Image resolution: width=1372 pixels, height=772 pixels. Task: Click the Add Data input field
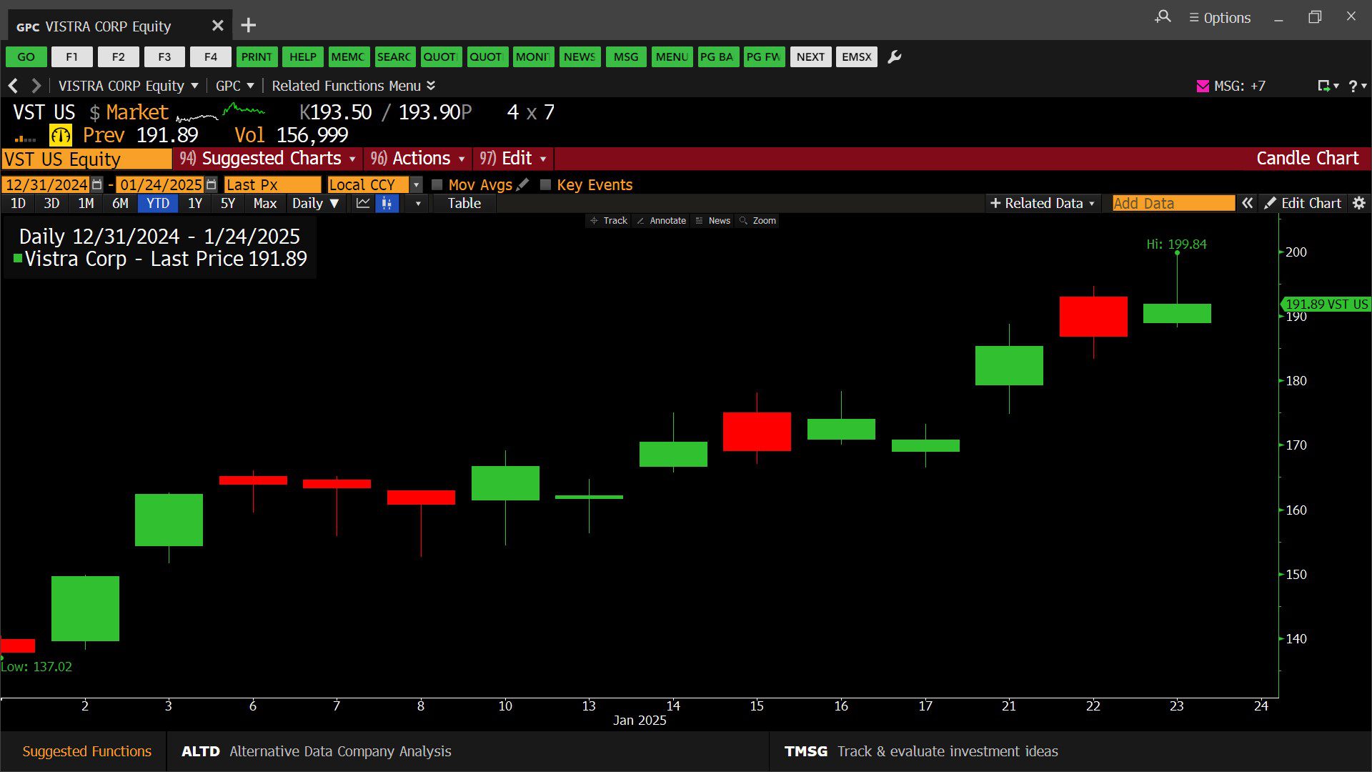(1173, 204)
